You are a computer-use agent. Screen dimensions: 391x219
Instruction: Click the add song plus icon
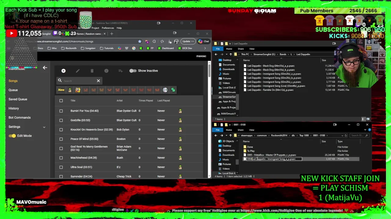point(63,71)
